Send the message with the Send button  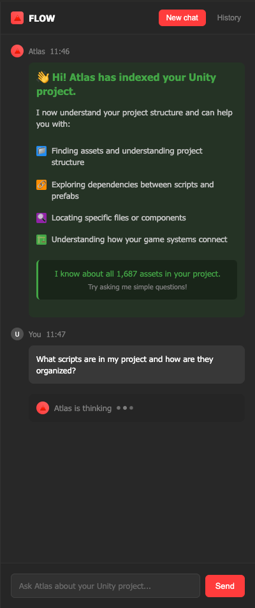pyautogui.click(x=225, y=586)
